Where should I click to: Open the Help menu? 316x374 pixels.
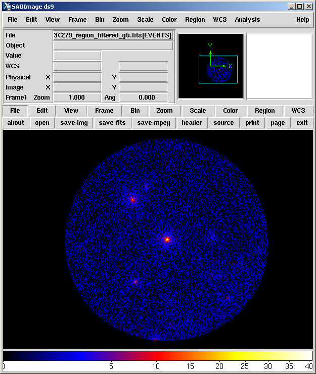tap(303, 20)
